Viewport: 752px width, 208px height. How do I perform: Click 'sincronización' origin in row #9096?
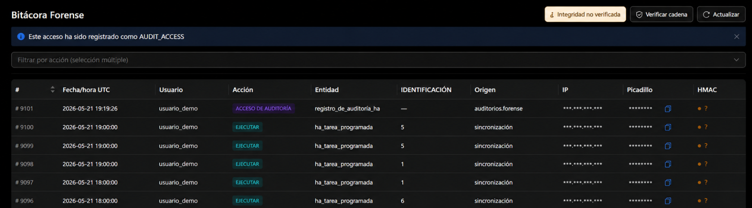point(493,201)
